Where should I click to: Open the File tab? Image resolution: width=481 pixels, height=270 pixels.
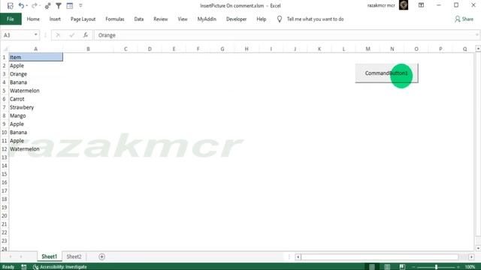(x=11, y=19)
